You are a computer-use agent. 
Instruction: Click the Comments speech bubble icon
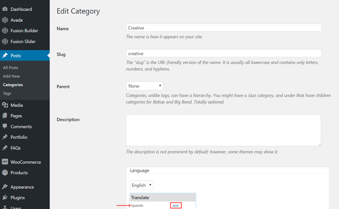(x=5, y=126)
